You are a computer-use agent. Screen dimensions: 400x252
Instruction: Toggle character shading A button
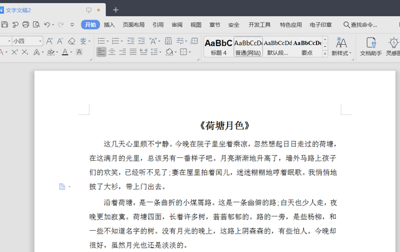tap(79, 52)
